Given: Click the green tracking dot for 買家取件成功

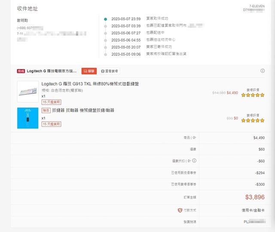Looking at the screenshot, I should (105, 19).
